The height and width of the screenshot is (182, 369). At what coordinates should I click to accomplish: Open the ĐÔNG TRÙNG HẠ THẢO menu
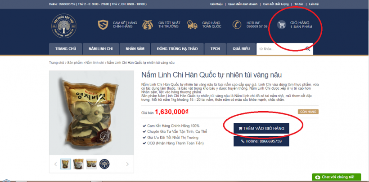(x=177, y=49)
